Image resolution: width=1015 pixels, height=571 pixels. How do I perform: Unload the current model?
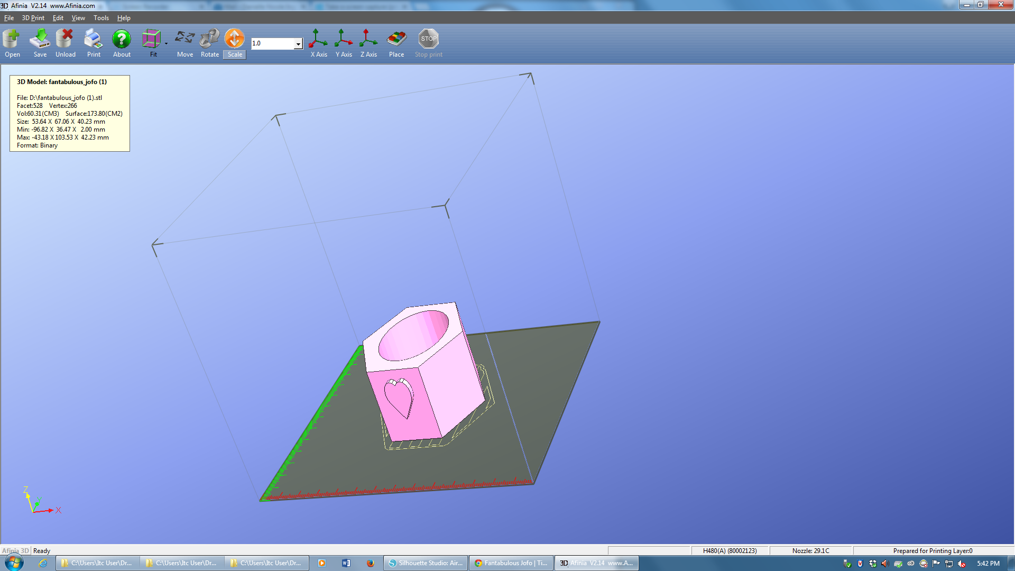(66, 43)
